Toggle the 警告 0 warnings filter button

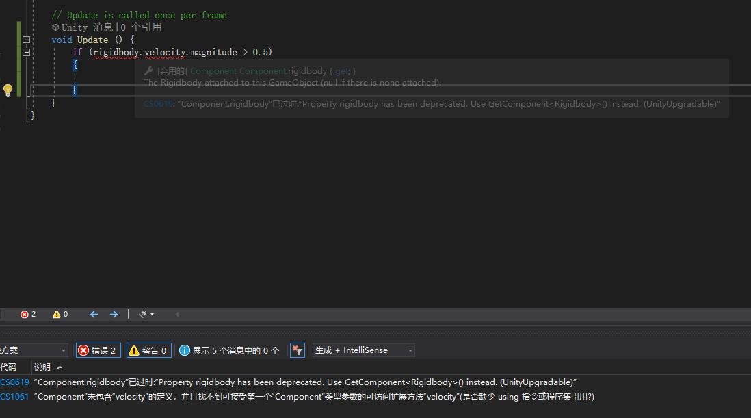pos(148,350)
